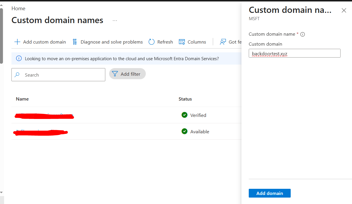The image size is (352, 204).
Task: Click the Add custom domain label
Action: (x=45, y=42)
